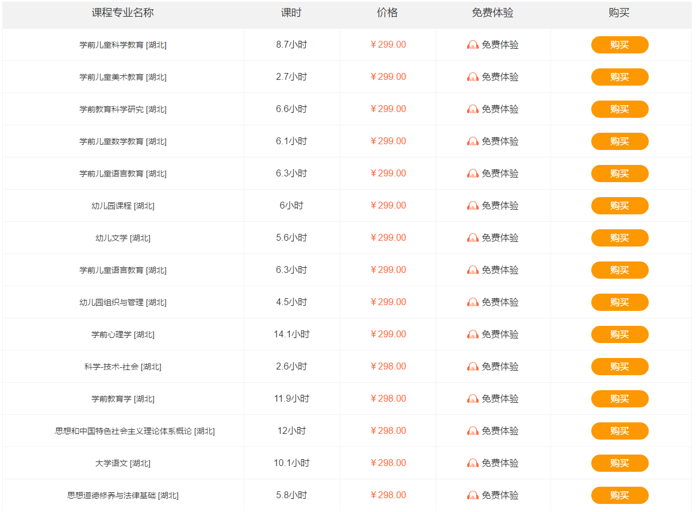This screenshot has width=697, height=512.
Task: Click the 14.1小时 duration value
Action: (x=291, y=334)
